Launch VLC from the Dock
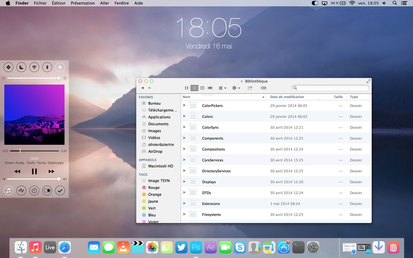Viewport: 413px width, 258px height. 122,247
